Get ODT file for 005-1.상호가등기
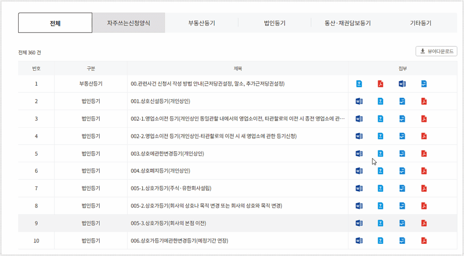464x256 pixels. coord(402,188)
